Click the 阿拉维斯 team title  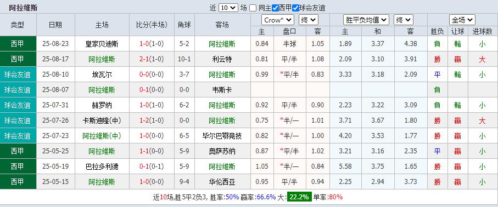click(23, 8)
